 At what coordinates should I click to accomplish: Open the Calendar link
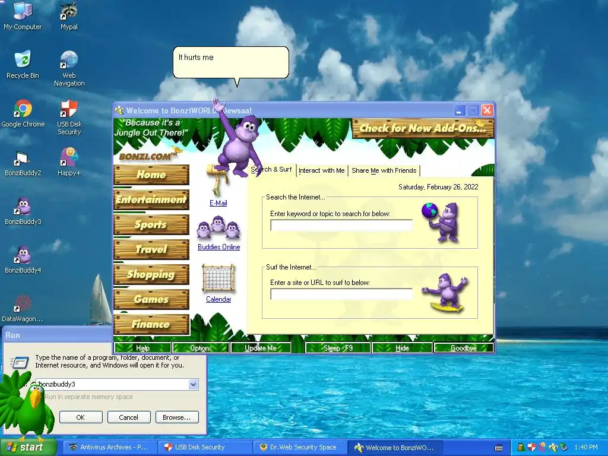pyautogui.click(x=218, y=299)
